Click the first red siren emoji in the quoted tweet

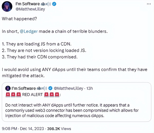tap(7, 95)
